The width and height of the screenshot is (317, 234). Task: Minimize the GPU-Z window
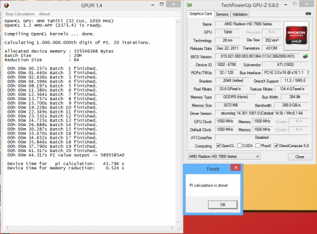click(x=286, y=5)
